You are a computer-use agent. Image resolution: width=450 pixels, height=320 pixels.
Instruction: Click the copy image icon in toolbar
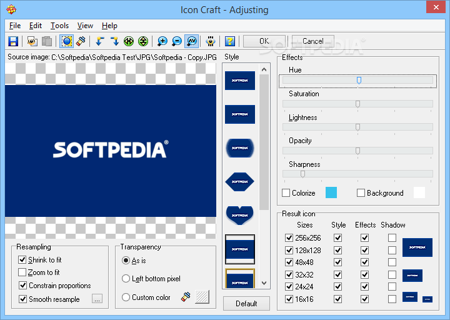coord(32,41)
